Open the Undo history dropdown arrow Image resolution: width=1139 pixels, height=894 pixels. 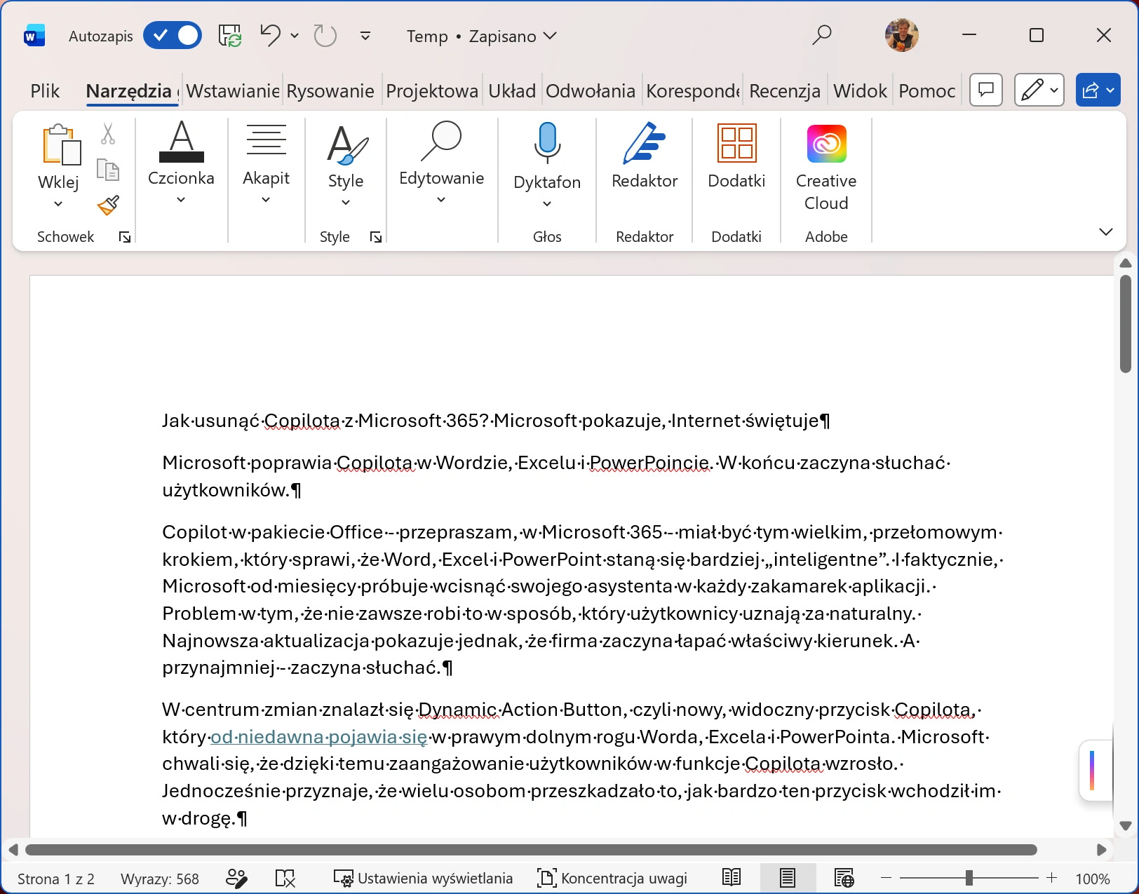pos(295,35)
